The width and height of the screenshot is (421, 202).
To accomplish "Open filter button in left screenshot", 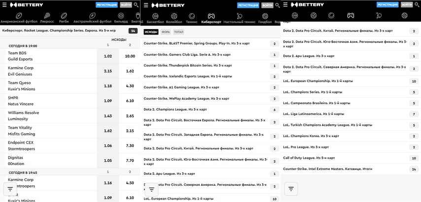I will [x=10, y=189].
